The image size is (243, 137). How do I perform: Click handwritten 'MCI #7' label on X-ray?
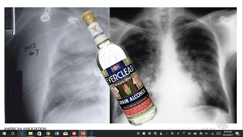click(x=32, y=49)
